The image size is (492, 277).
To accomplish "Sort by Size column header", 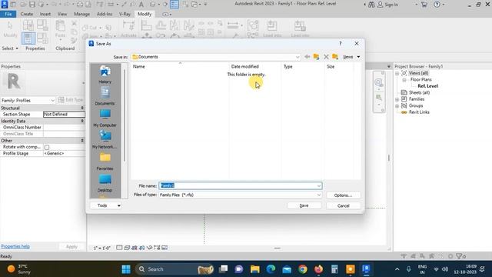I will point(331,67).
